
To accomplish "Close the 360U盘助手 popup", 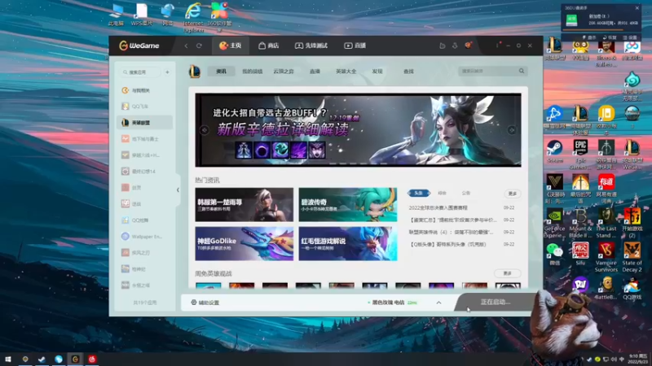I will pyautogui.click(x=637, y=8).
